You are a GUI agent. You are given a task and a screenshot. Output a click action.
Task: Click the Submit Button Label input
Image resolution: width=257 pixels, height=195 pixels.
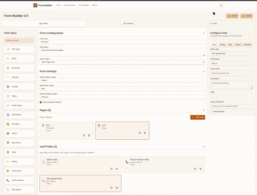coord(122,80)
